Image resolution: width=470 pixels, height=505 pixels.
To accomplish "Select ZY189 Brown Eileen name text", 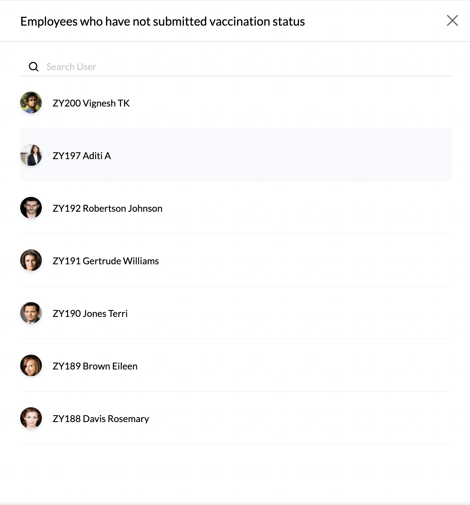I will pos(95,366).
